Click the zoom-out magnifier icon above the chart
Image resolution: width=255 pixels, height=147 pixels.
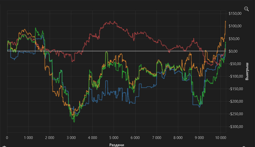click(246, 9)
